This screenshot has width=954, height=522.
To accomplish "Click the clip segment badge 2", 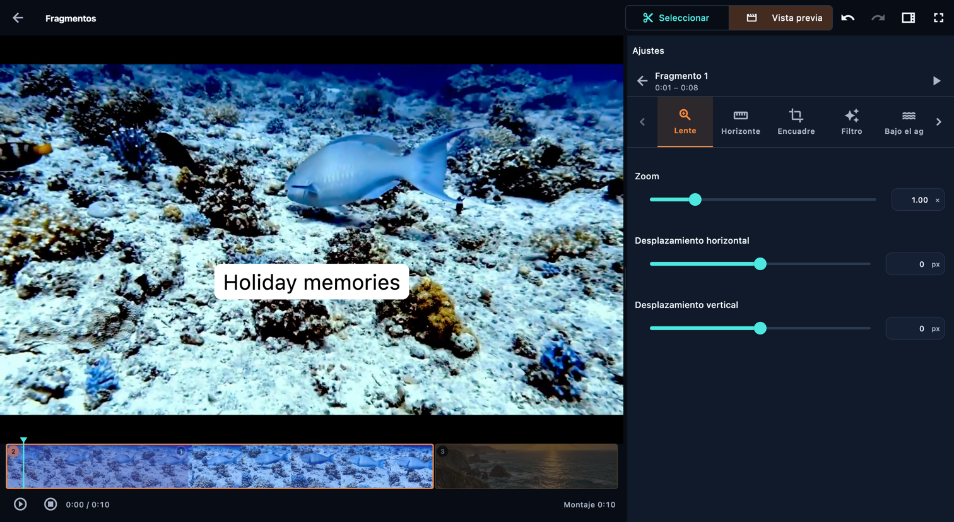I will click(13, 451).
